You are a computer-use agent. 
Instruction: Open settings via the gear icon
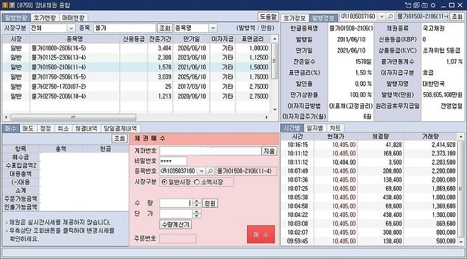pyautogui.click(x=433, y=5)
